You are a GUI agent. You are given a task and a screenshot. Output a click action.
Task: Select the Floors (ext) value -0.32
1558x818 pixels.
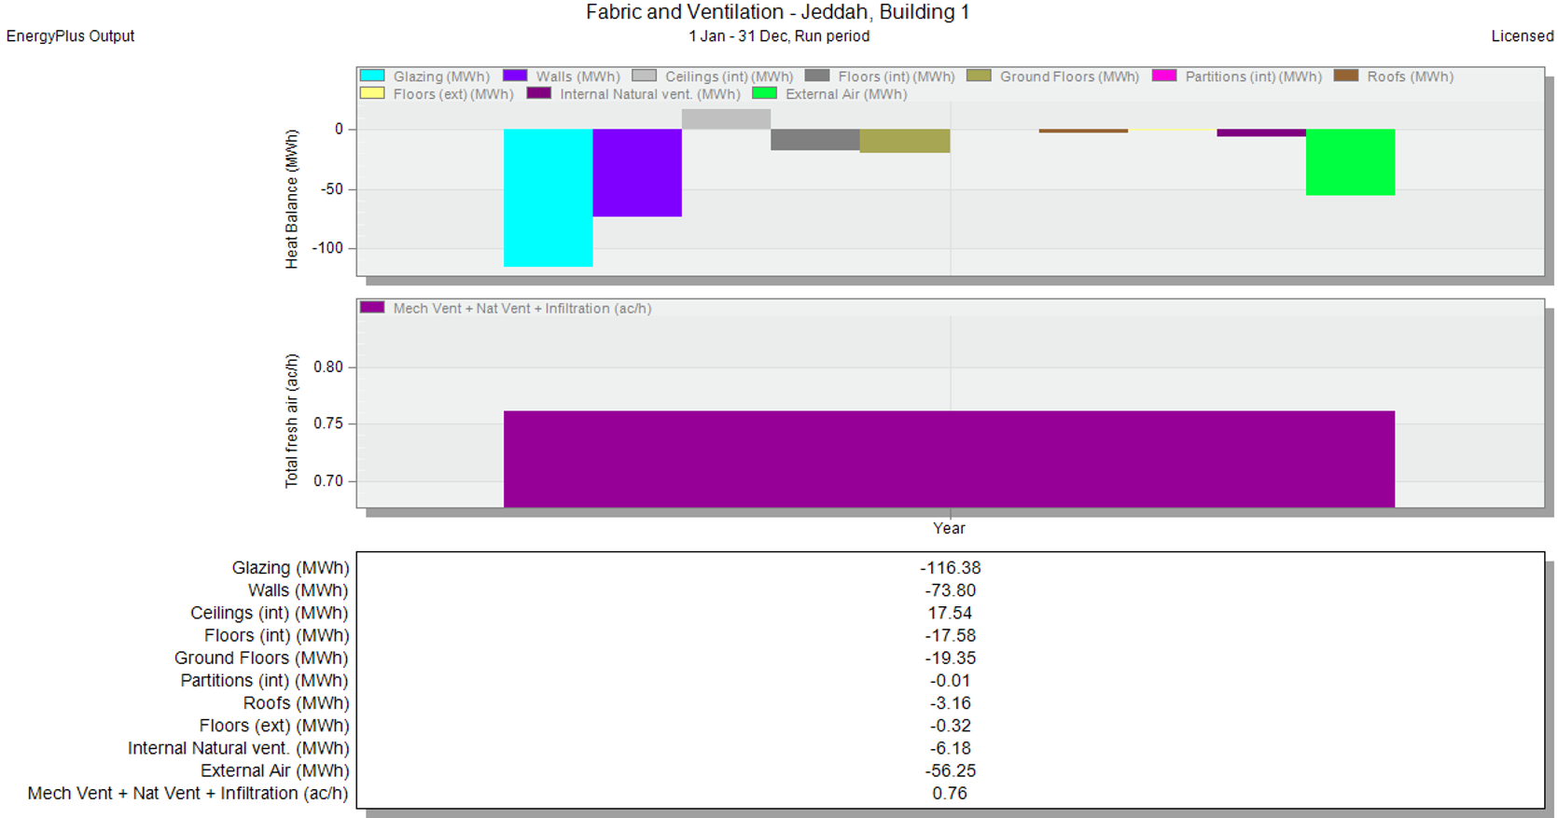tap(950, 726)
